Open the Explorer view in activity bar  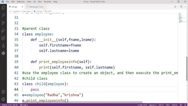tap(3, 8)
